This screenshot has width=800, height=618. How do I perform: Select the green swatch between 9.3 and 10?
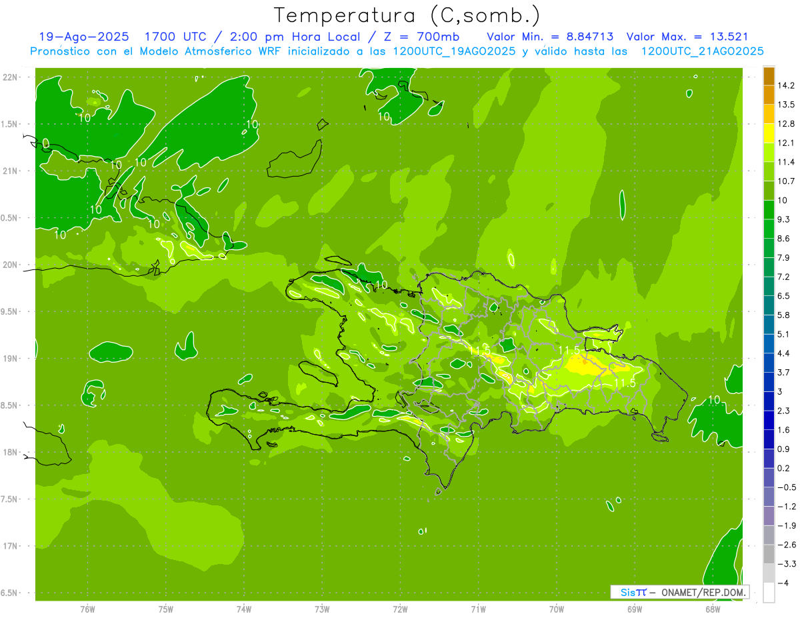tap(769, 210)
